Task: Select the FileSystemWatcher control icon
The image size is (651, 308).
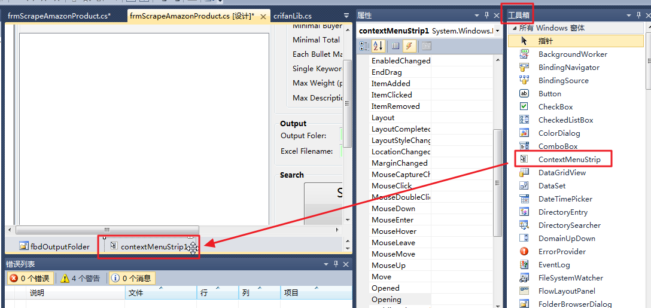Action: pos(524,277)
